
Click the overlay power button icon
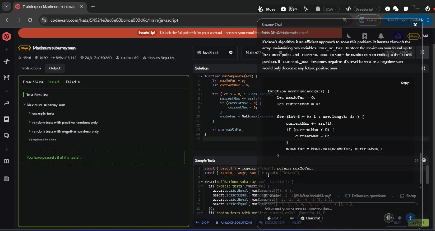(427, 9)
